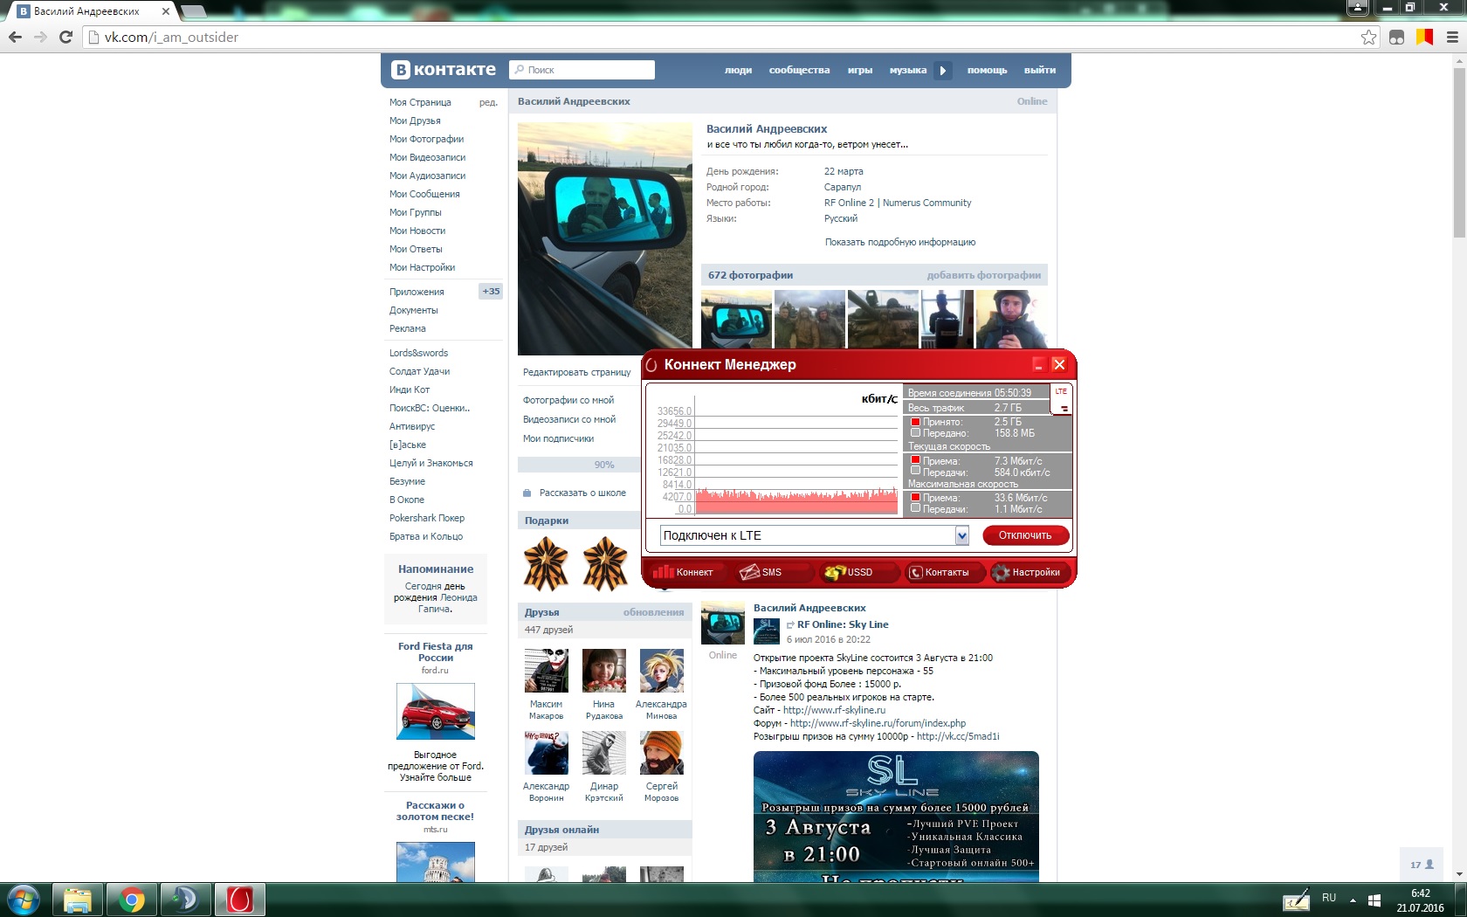Image resolution: width=1467 pixels, height=917 pixels.
Task: Click обновления in the Друзья header
Action: (653, 612)
